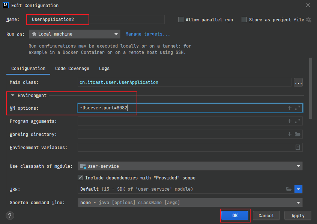Collapse the Environment section
Viewport: 317px width, 224px height.
click(x=13, y=96)
